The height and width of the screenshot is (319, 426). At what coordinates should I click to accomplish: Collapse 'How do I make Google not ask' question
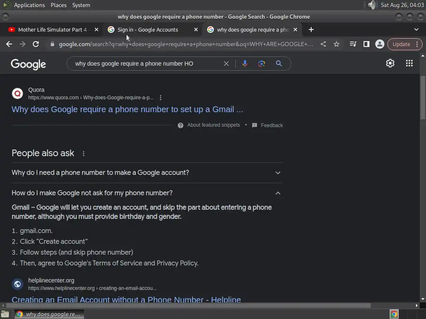147,193
